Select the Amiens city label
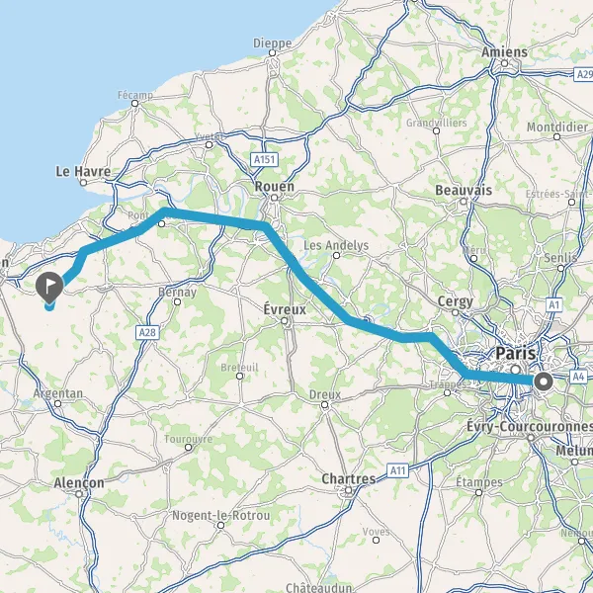Viewport: 593px width, 593px height. pos(504,52)
